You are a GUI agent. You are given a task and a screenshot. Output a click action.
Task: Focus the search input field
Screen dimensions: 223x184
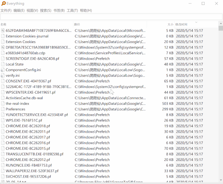pyautogui.click(x=111, y=17)
